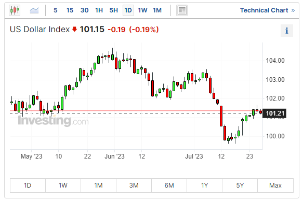Viewport: 303px width, 200px height.
Task: Set the chart range to 5Y
Action: pos(240,185)
